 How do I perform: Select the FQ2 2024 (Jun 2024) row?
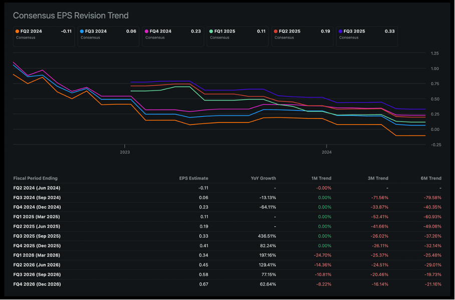click(x=37, y=188)
